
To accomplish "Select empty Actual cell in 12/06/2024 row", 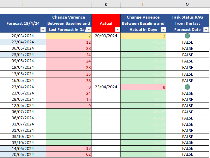I will pyautogui.click(x=106, y=106).
